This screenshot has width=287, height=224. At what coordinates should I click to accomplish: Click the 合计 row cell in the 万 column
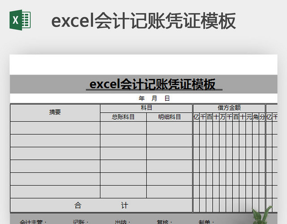click(x=222, y=205)
